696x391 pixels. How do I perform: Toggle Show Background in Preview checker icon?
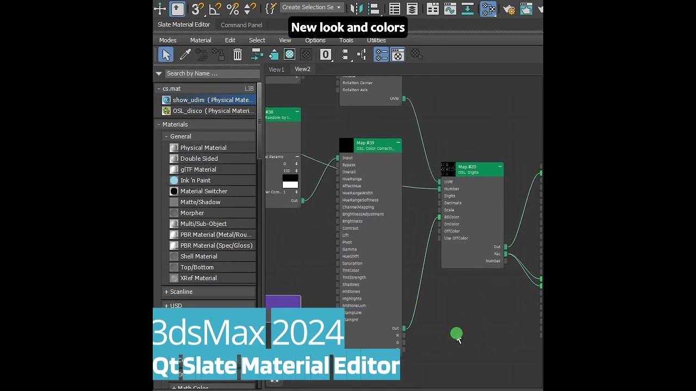(306, 54)
